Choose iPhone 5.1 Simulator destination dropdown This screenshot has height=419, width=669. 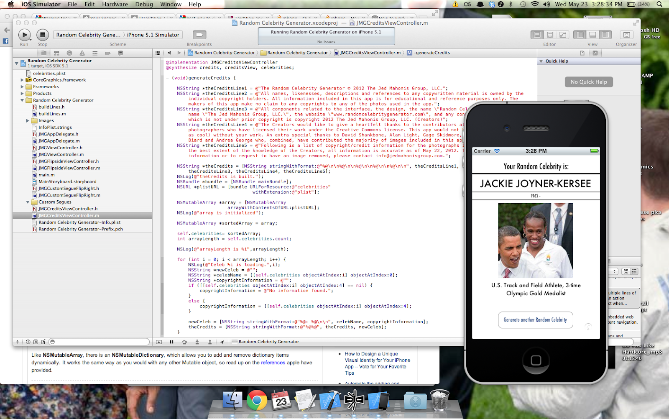pos(153,35)
